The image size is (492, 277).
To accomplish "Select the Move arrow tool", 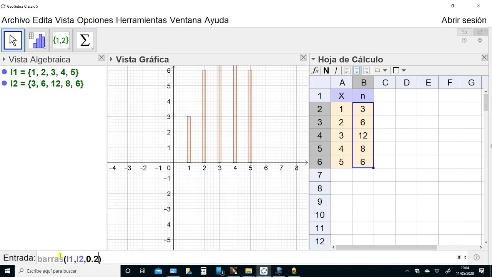I will pos(13,40).
